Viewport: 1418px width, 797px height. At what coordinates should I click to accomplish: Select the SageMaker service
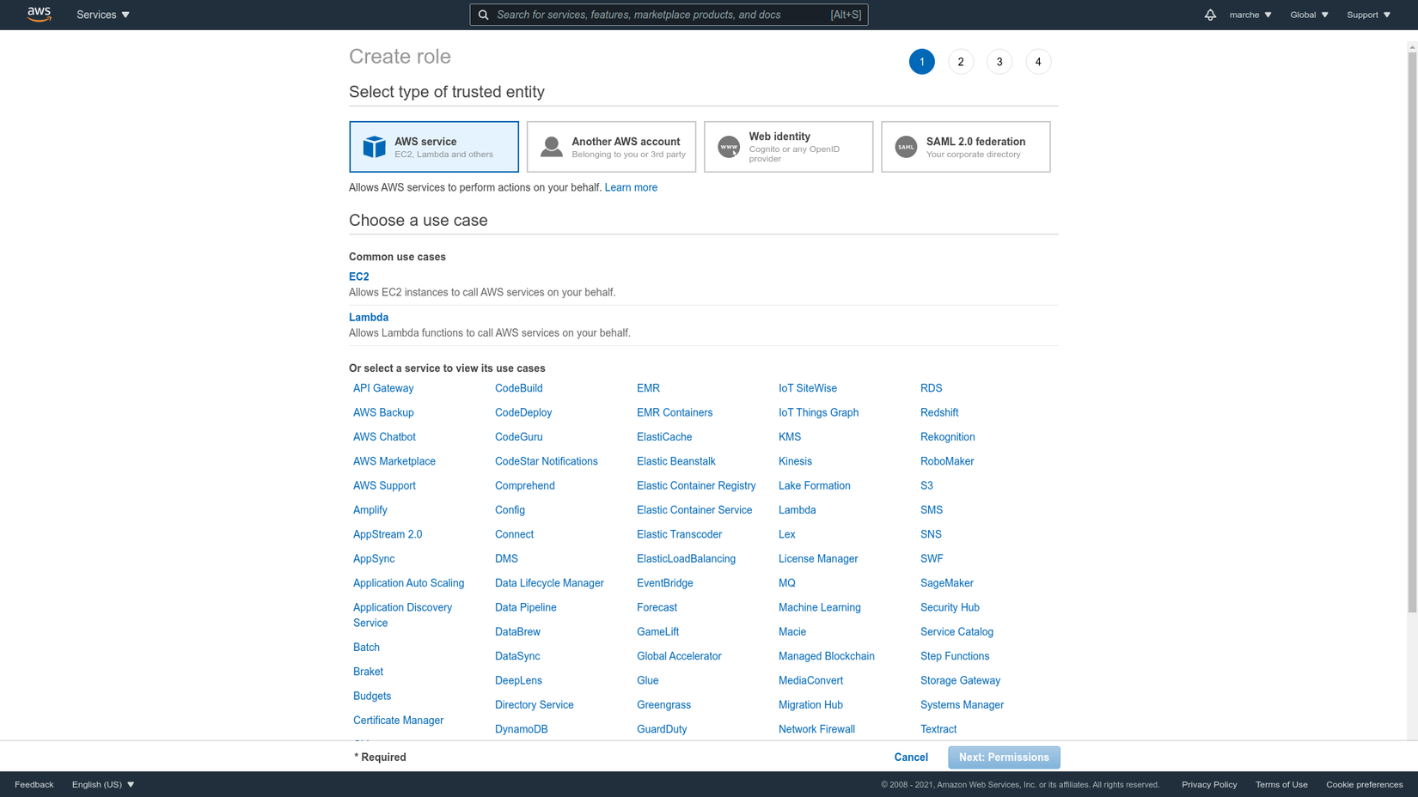click(x=947, y=583)
